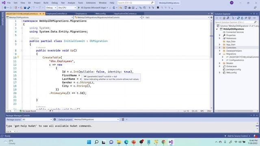Open Package Manager settings gear icon
Screen dimensions: 260x146
(54, 119)
